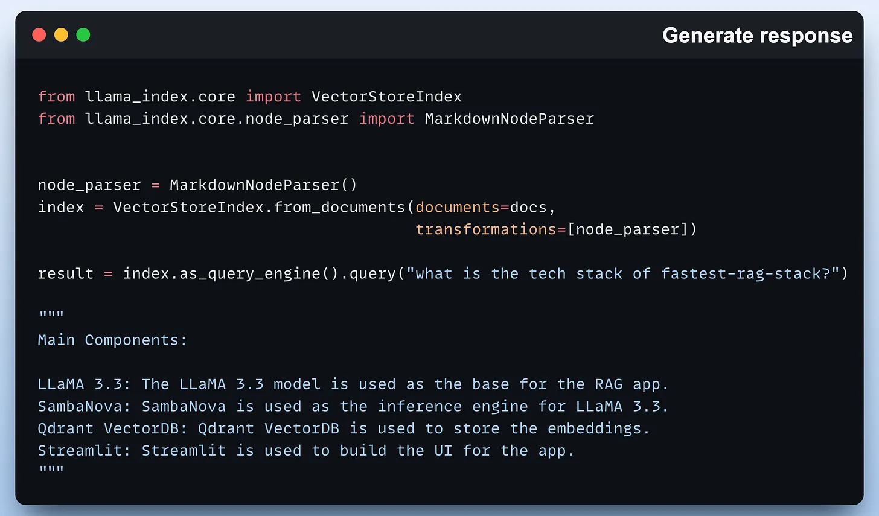
Task: Click 'VectorStoreIndex.from_documents(' call
Action: (263, 207)
